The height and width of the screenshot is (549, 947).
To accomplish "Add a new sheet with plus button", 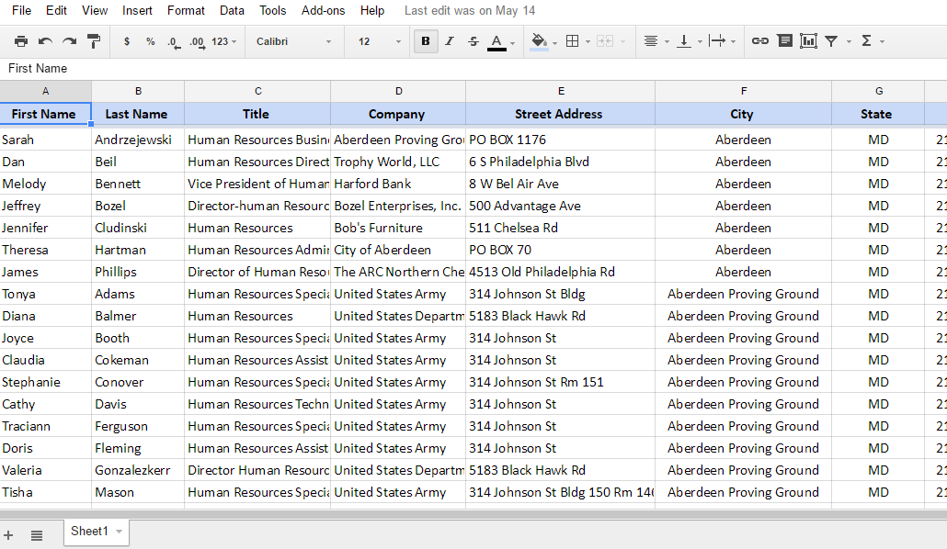I will (8, 535).
